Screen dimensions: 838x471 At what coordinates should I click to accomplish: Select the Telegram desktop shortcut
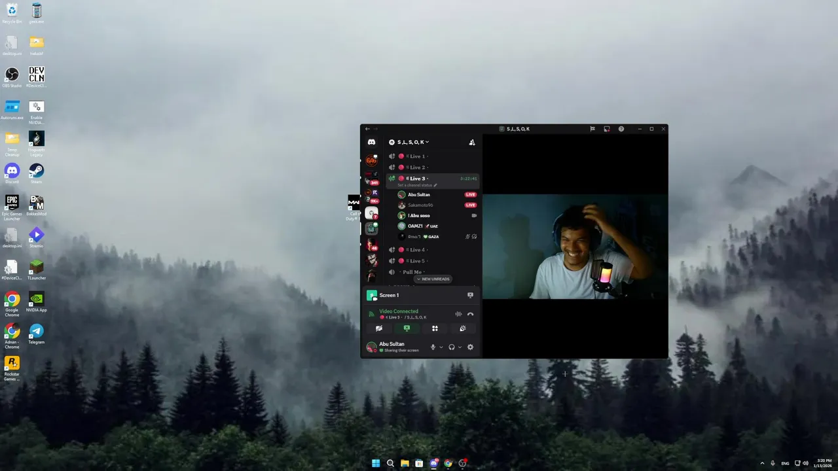coord(37,334)
